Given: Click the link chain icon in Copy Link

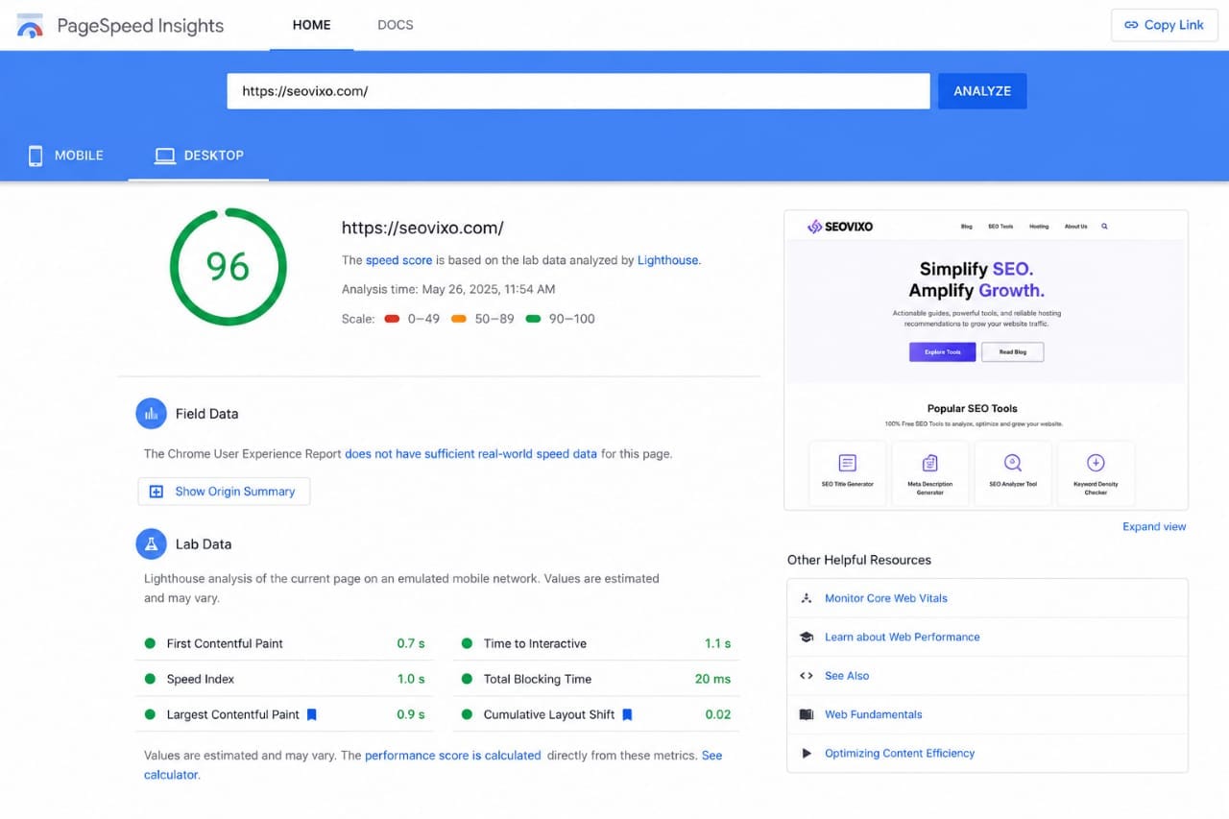Looking at the screenshot, I should (x=1131, y=25).
